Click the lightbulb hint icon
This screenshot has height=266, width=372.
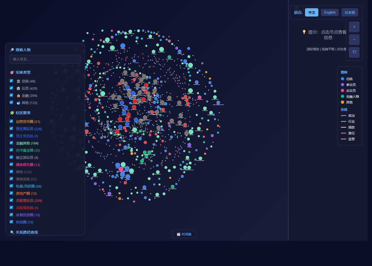coord(304,32)
